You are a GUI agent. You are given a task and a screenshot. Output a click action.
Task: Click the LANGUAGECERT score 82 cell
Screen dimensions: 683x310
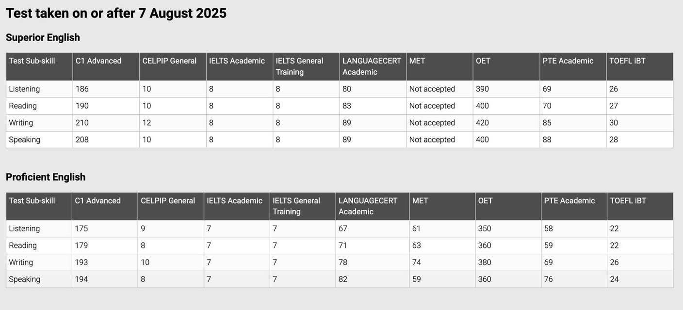[x=342, y=279]
